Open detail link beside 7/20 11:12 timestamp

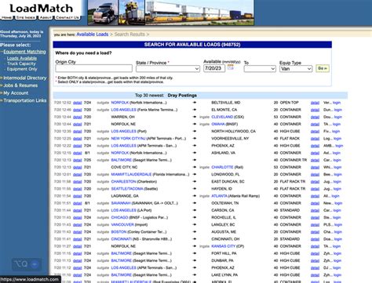click(x=77, y=268)
